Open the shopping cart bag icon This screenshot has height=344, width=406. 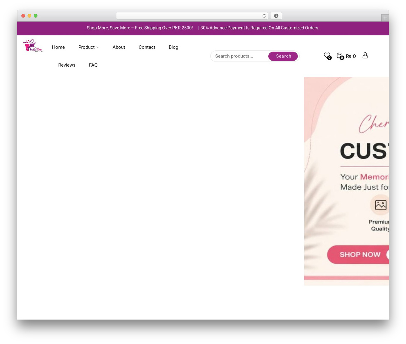[340, 56]
